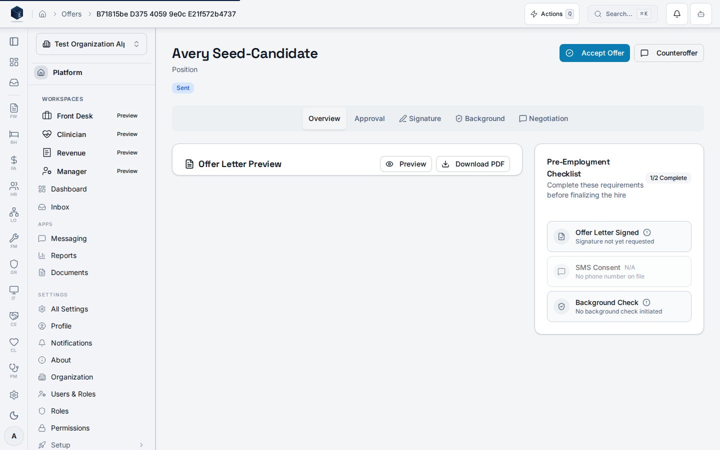Open the FM wrench module icon
The width and height of the screenshot is (720, 450).
click(14, 240)
